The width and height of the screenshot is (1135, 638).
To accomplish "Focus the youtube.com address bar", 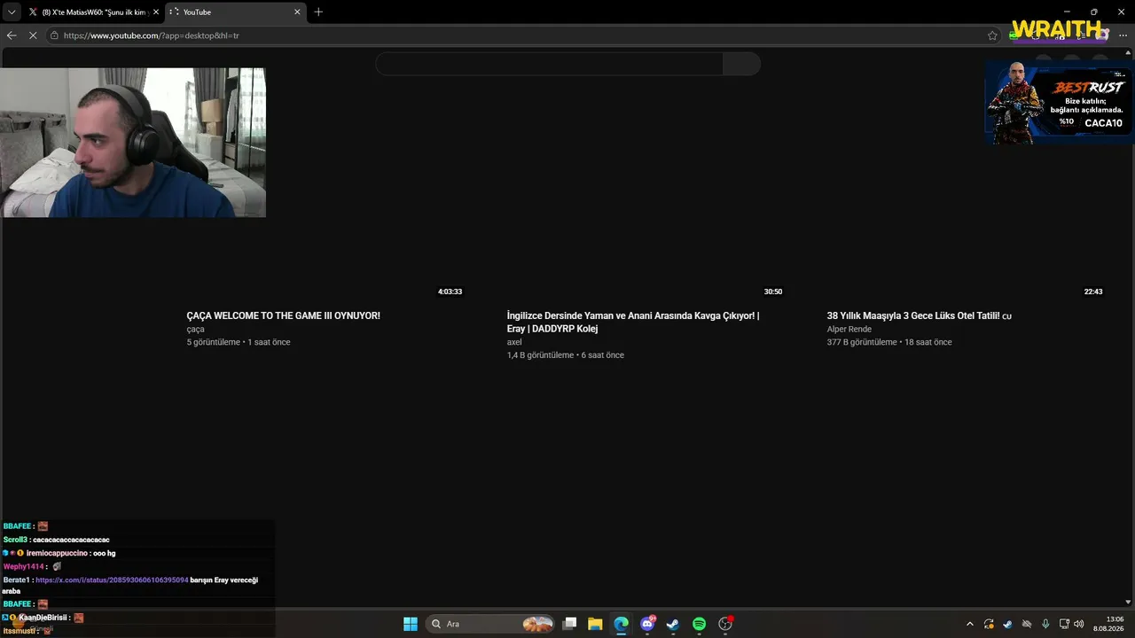I will (523, 35).
